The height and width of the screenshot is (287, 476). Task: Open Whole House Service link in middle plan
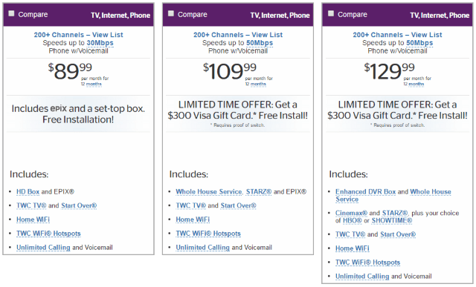tap(209, 191)
